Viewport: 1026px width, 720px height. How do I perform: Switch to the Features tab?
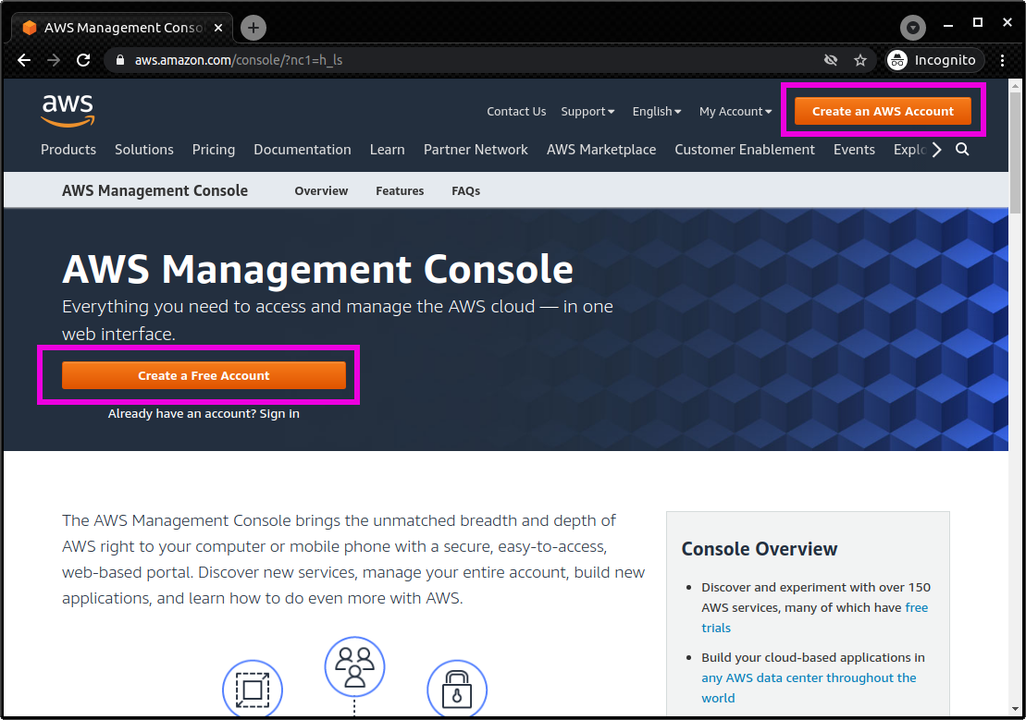coord(400,190)
